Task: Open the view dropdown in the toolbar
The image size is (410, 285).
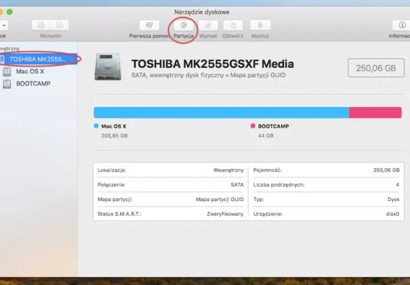Action: tap(4, 26)
